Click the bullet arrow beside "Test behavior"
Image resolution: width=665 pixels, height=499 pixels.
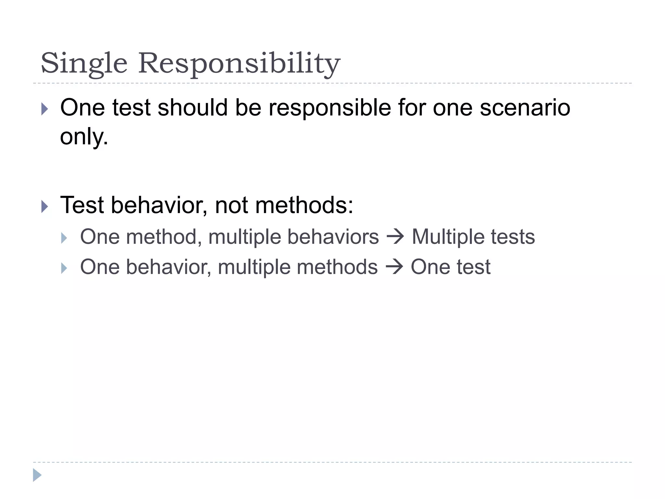(x=45, y=206)
